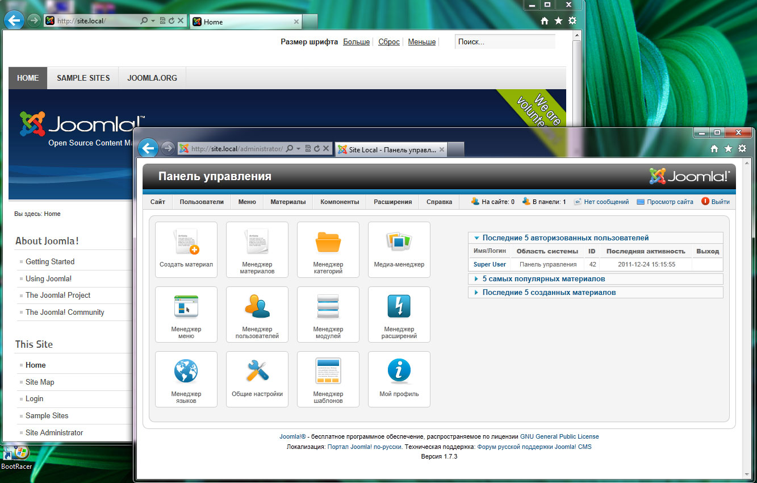757x483 pixels.
Task: Open the Менеджер расширений icon
Action: coord(399,314)
